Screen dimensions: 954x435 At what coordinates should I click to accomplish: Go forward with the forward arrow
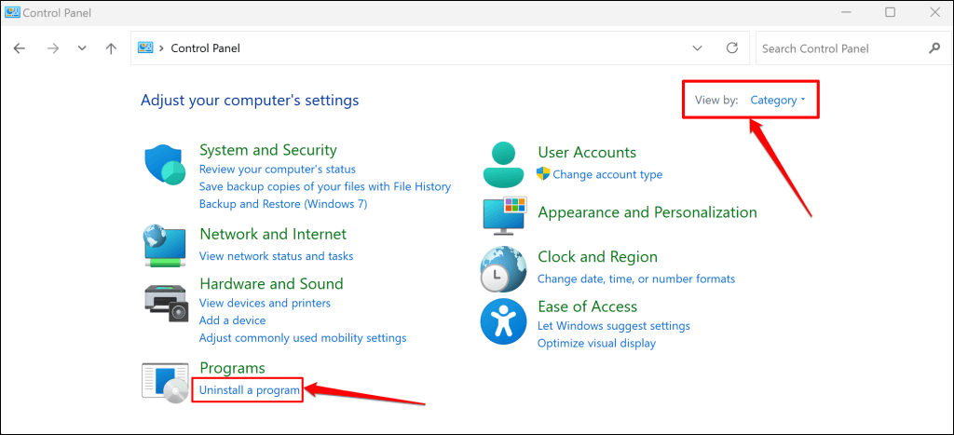coord(53,48)
